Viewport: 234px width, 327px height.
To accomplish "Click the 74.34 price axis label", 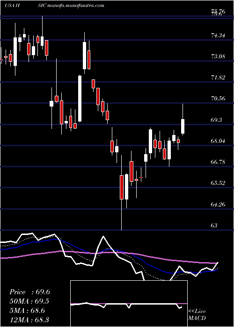I will (x=219, y=36).
